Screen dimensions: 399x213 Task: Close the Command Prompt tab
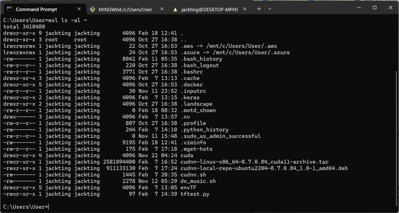tap(79, 9)
